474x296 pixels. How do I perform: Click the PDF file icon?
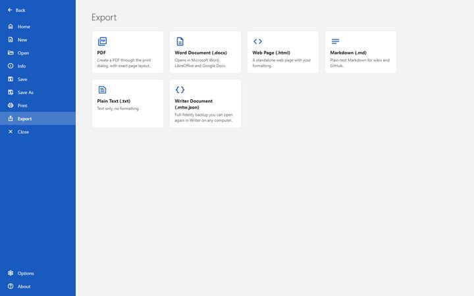tap(102, 41)
